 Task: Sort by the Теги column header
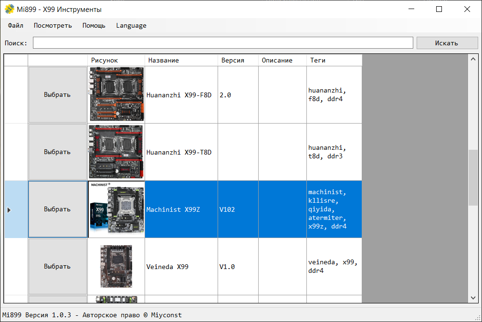pos(335,60)
